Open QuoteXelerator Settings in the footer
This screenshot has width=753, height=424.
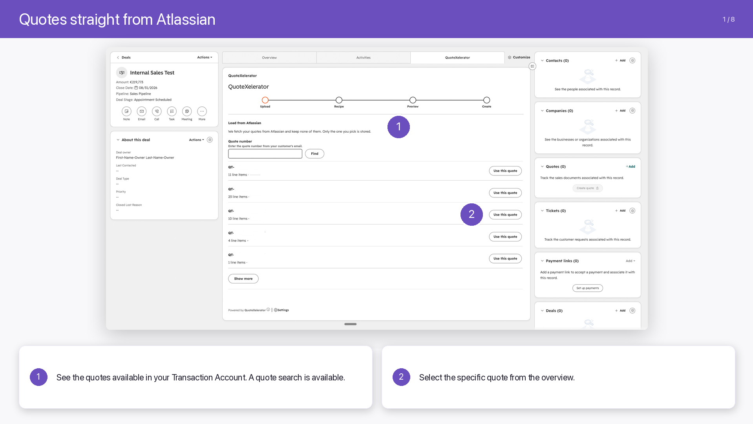pyautogui.click(x=281, y=310)
